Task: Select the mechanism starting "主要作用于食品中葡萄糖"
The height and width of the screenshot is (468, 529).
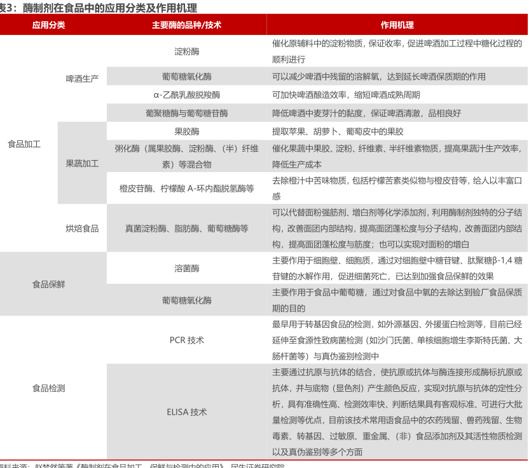Action: coord(397,300)
